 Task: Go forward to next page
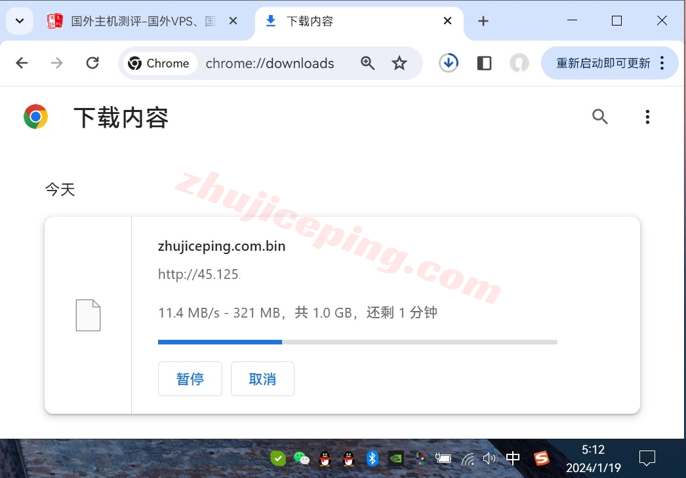click(x=57, y=63)
